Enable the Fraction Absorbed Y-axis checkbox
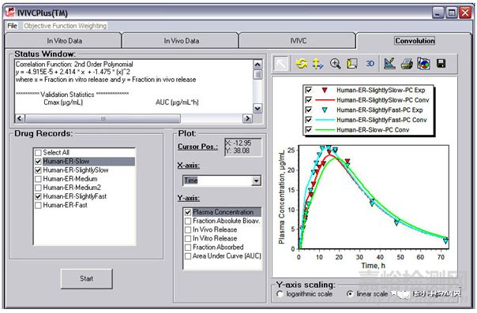This screenshot has height=313, width=477. [188, 248]
